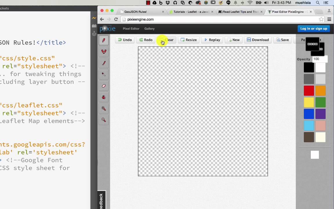Reload the pixieengine.com page

point(116,19)
